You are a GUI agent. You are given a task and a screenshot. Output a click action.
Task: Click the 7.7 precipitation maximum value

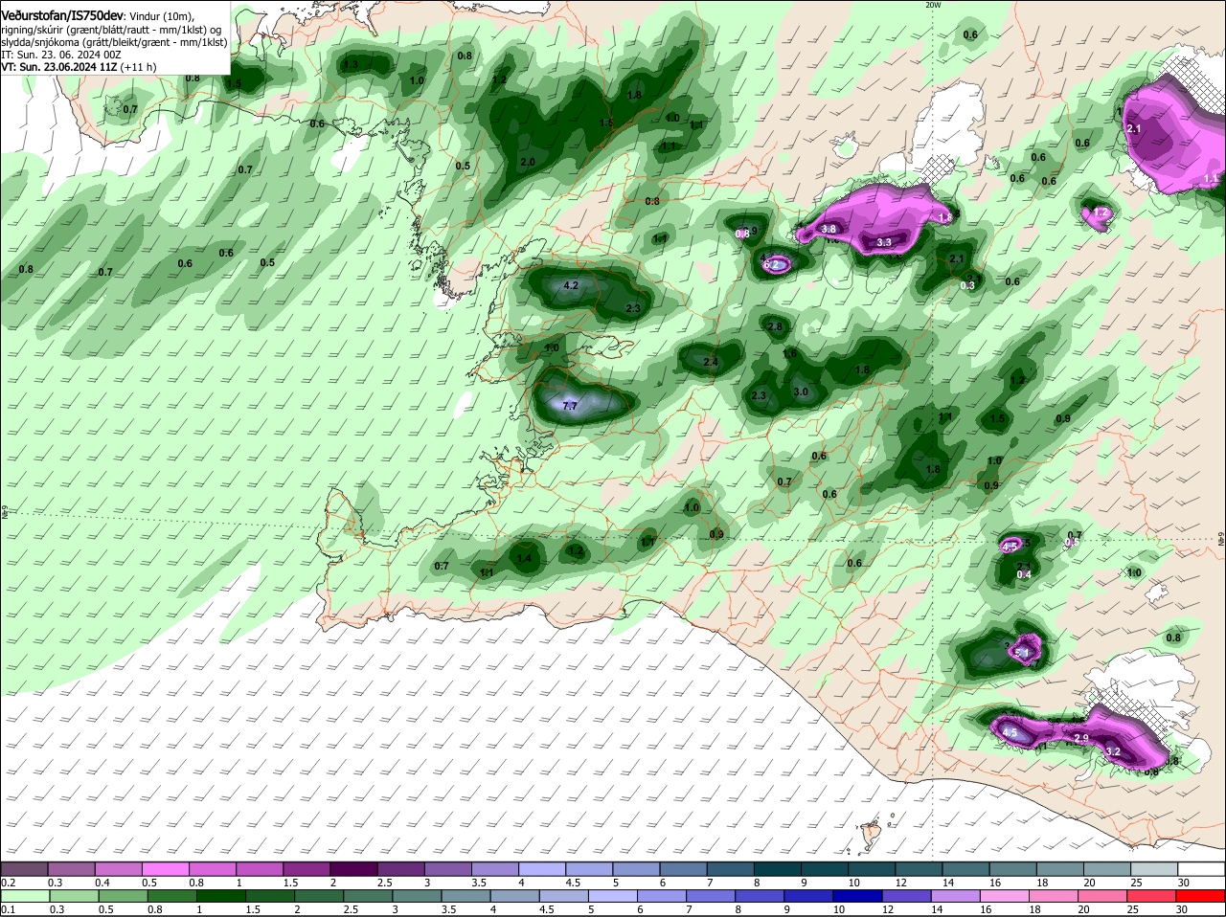coord(570,406)
